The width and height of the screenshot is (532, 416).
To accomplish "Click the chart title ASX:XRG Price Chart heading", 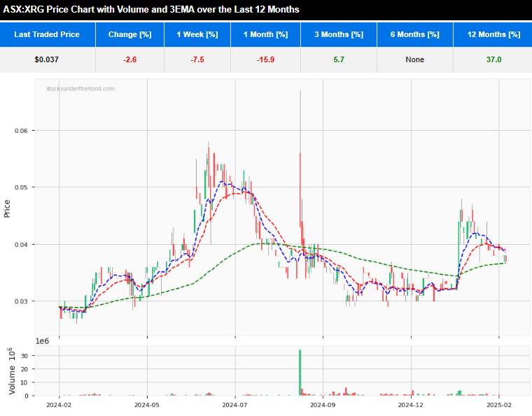I will pyautogui.click(x=151, y=9).
